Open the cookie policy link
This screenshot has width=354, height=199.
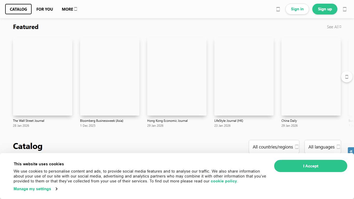tap(224, 181)
